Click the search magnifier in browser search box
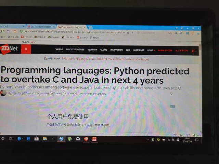 (x=169, y=33)
